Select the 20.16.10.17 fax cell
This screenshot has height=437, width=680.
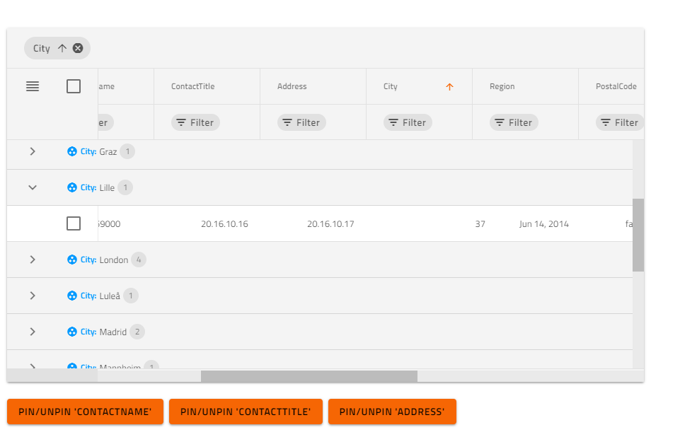pos(330,224)
